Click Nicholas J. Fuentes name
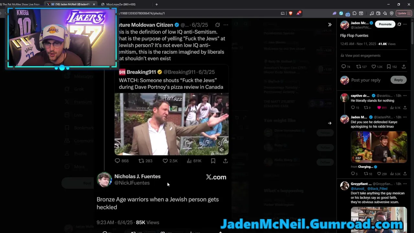This screenshot has width=414, height=233. (x=137, y=176)
